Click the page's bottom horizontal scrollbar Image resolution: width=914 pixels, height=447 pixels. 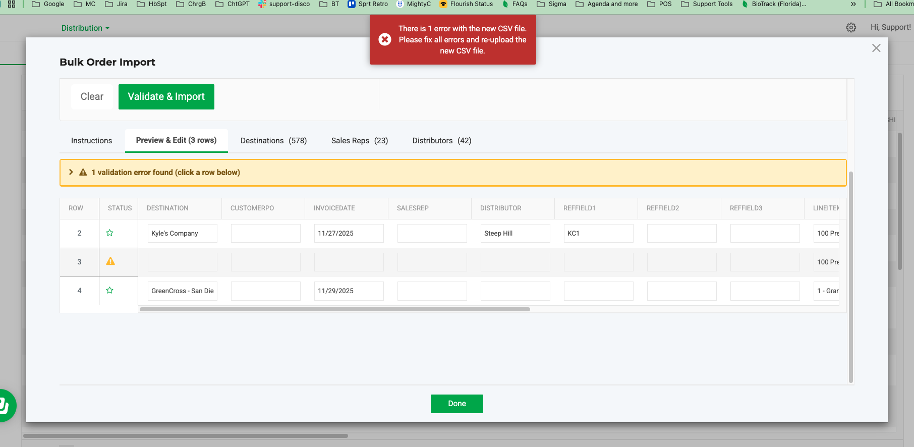186,436
